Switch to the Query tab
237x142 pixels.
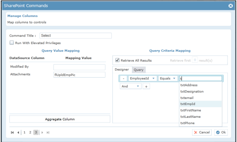point(139,70)
